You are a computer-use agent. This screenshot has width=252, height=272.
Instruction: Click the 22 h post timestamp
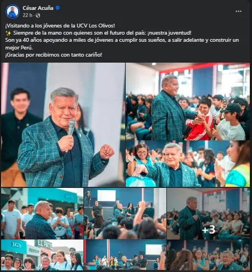[27, 15]
